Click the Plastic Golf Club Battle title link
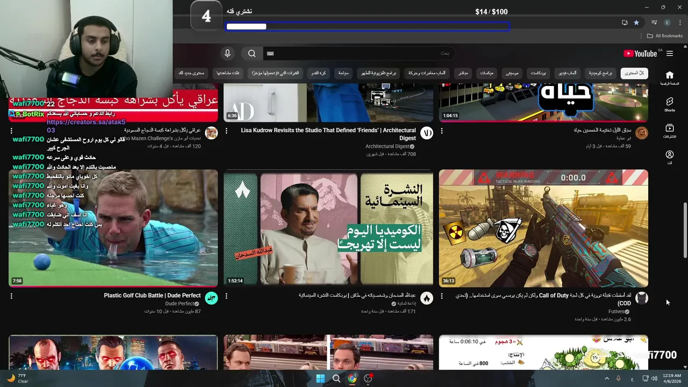 point(152,296)
